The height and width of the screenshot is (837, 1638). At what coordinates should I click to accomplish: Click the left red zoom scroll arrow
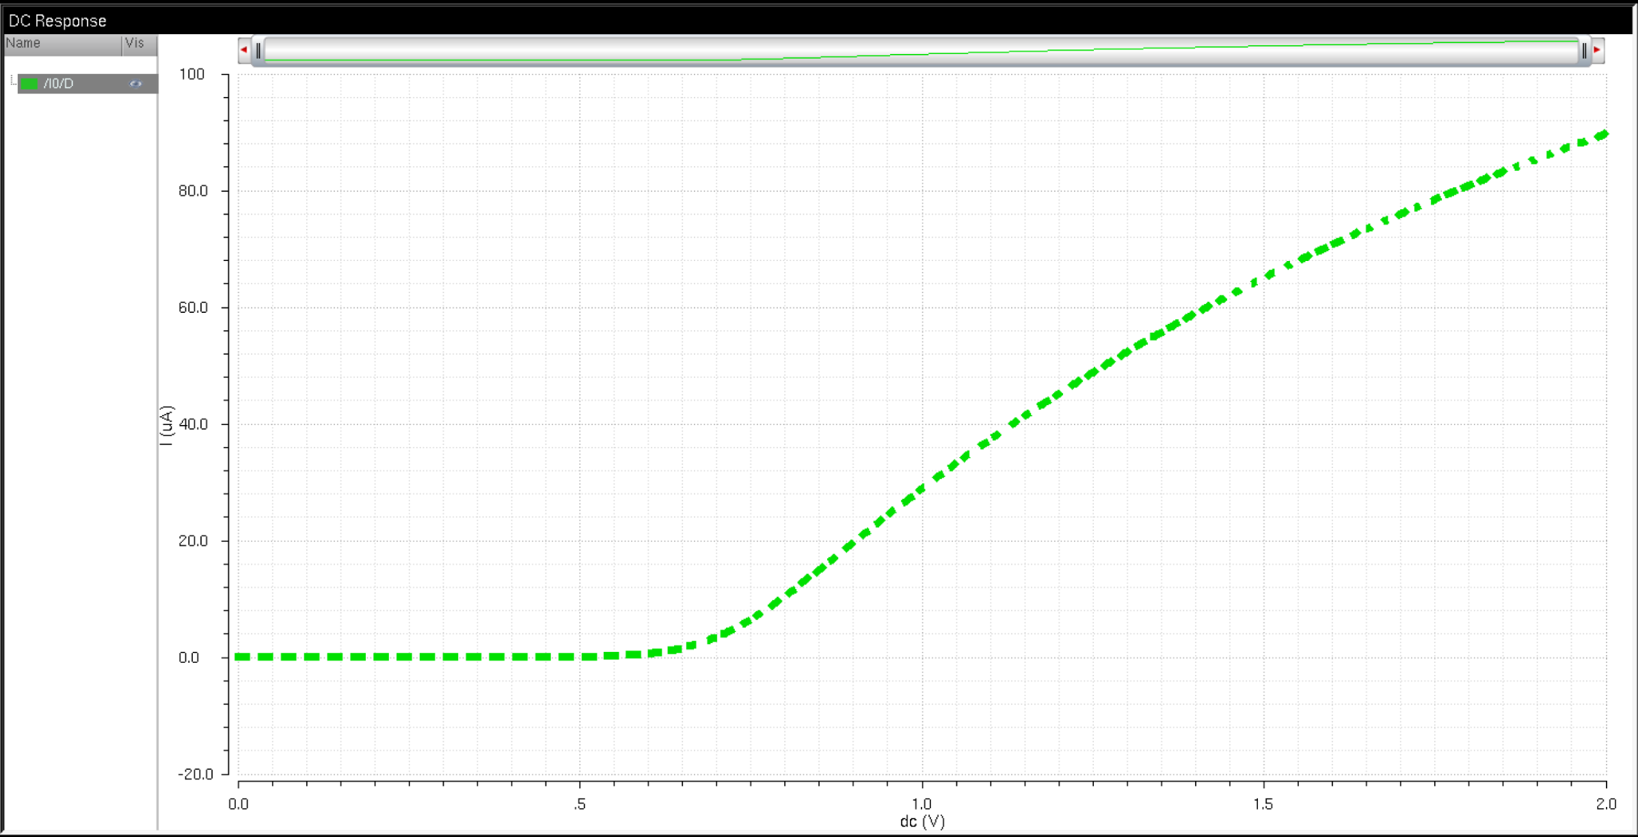[244, 50]
